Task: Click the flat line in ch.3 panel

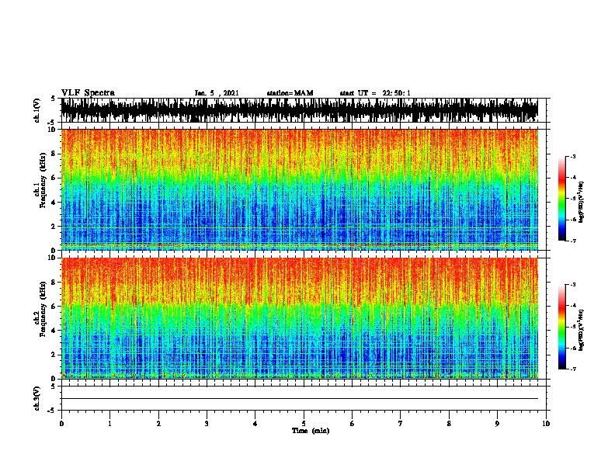Action: [300, 399]
